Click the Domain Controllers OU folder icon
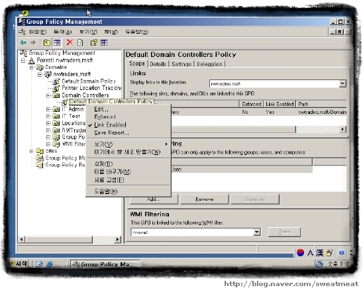This screenshot has height=298, width=363. pyautogui.click(x=56, y=95)
